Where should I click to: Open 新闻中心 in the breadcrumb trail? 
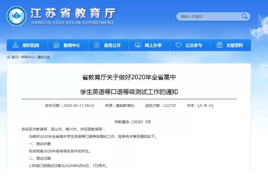27,57
